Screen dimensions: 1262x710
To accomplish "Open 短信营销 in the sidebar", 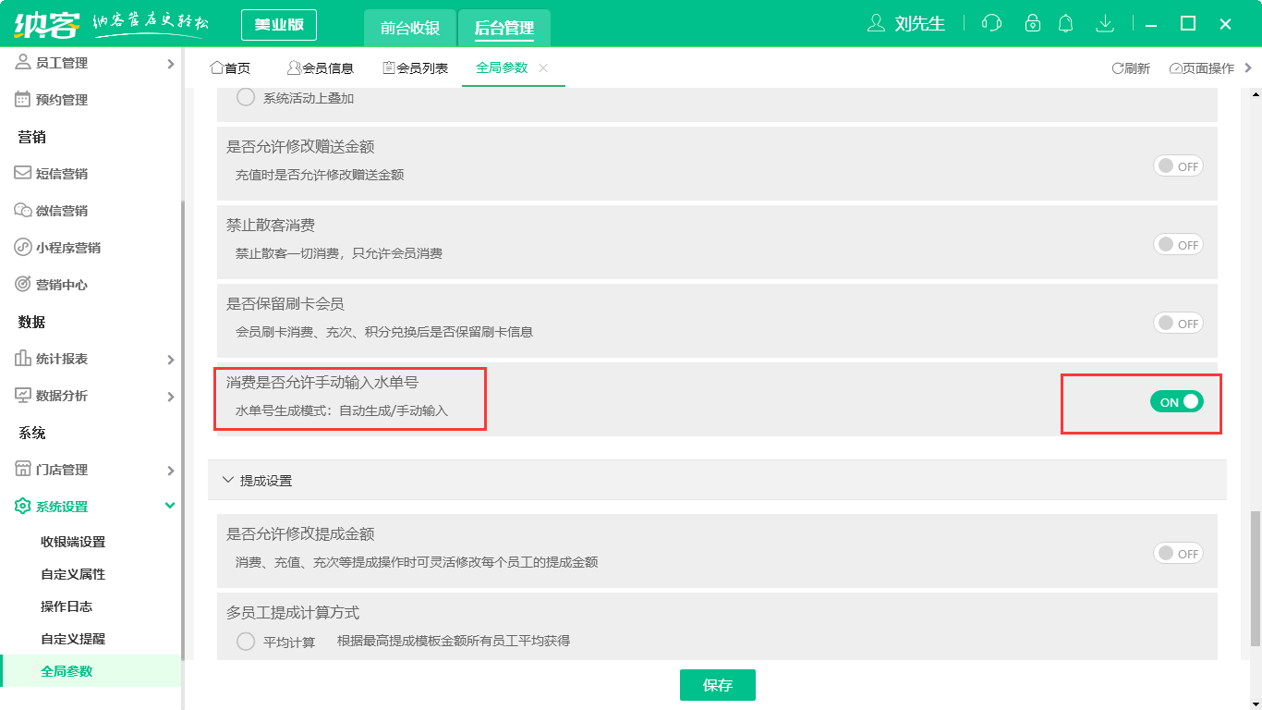I will pyautogui.click(x=61, y=174).
